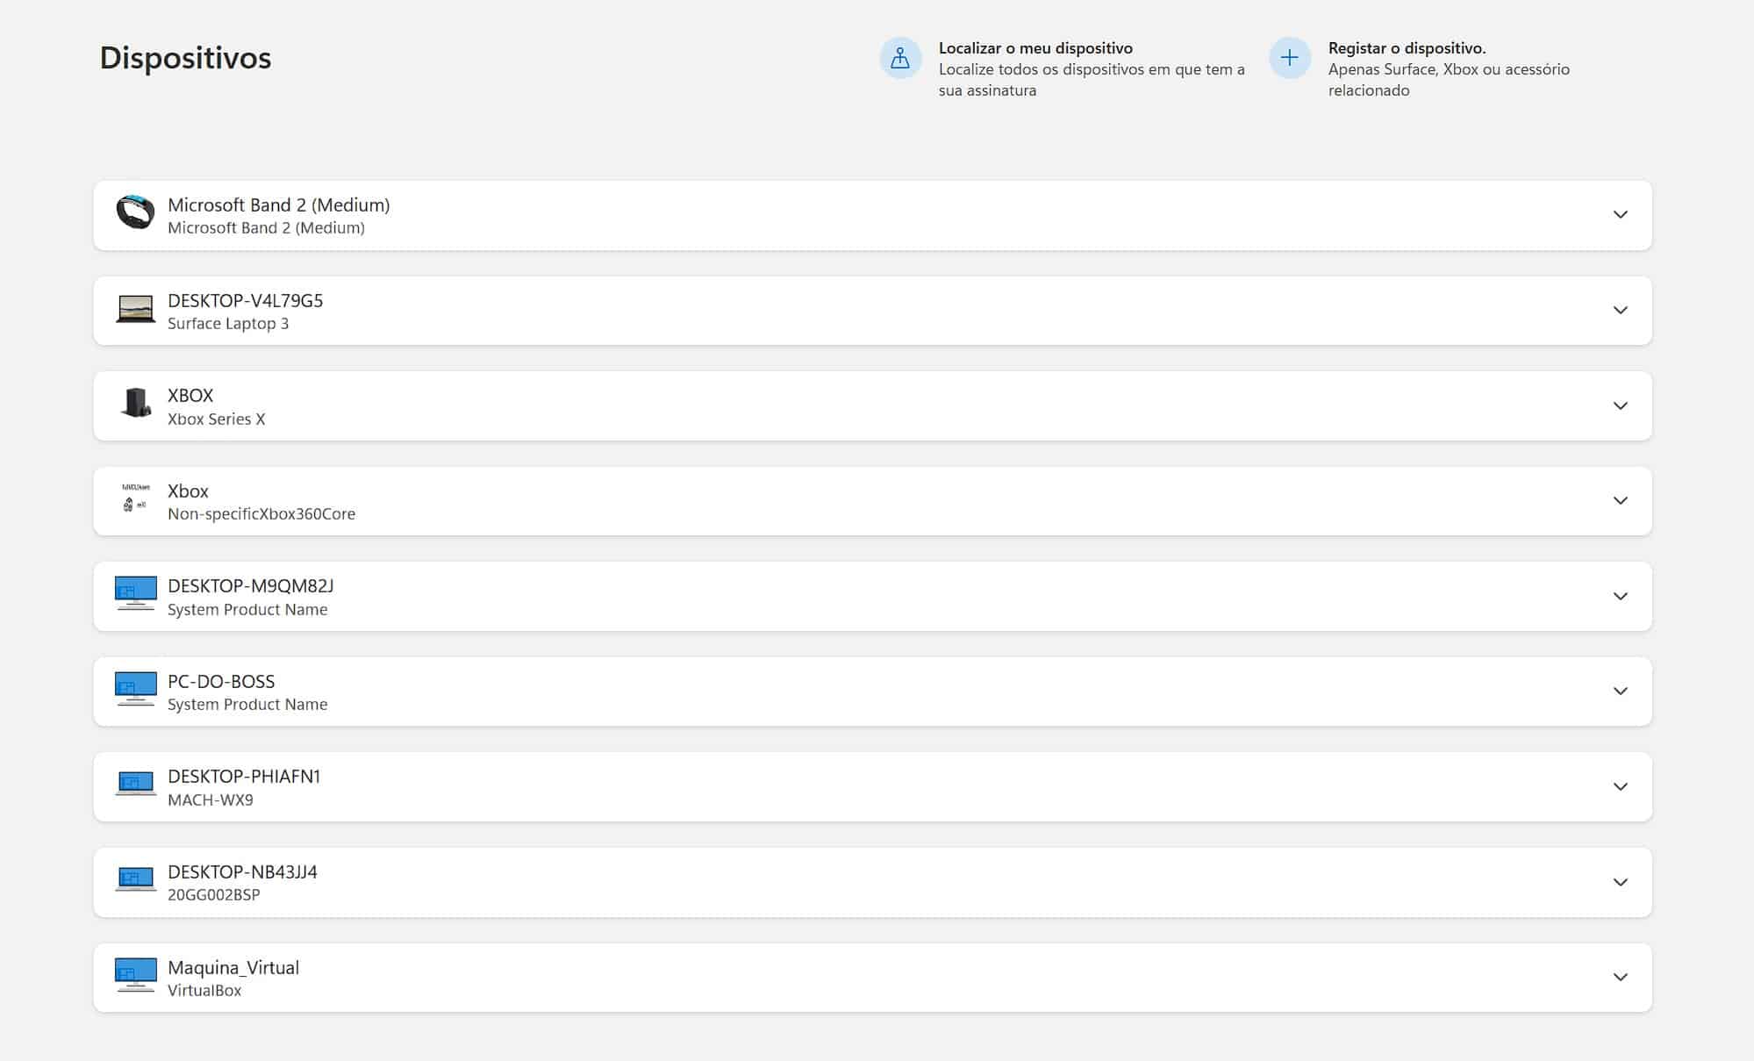Screen dimensions: 1754x1061
Task: Click the Microsoft Band 2 wristband icon
Action: click(x=135, y=212)
